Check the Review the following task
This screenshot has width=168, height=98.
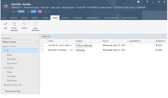click(x=42, y=50)
